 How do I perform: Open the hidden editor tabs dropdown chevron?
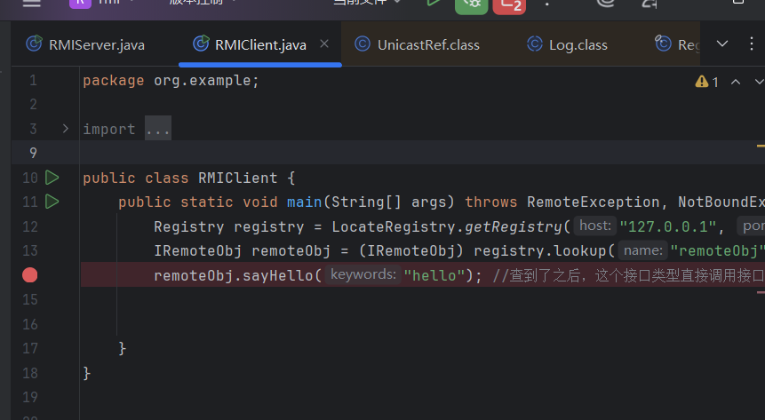721,44
